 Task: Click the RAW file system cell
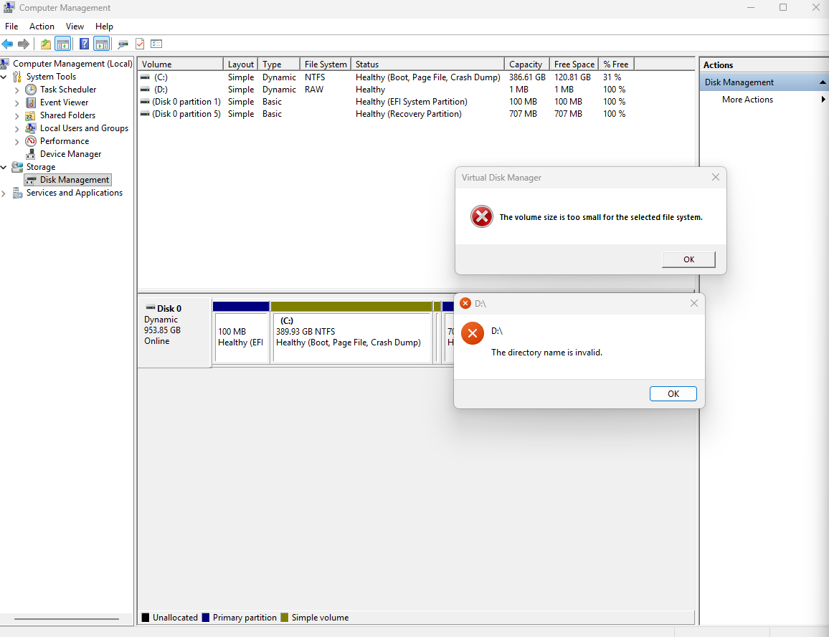[x=314, y=90]
